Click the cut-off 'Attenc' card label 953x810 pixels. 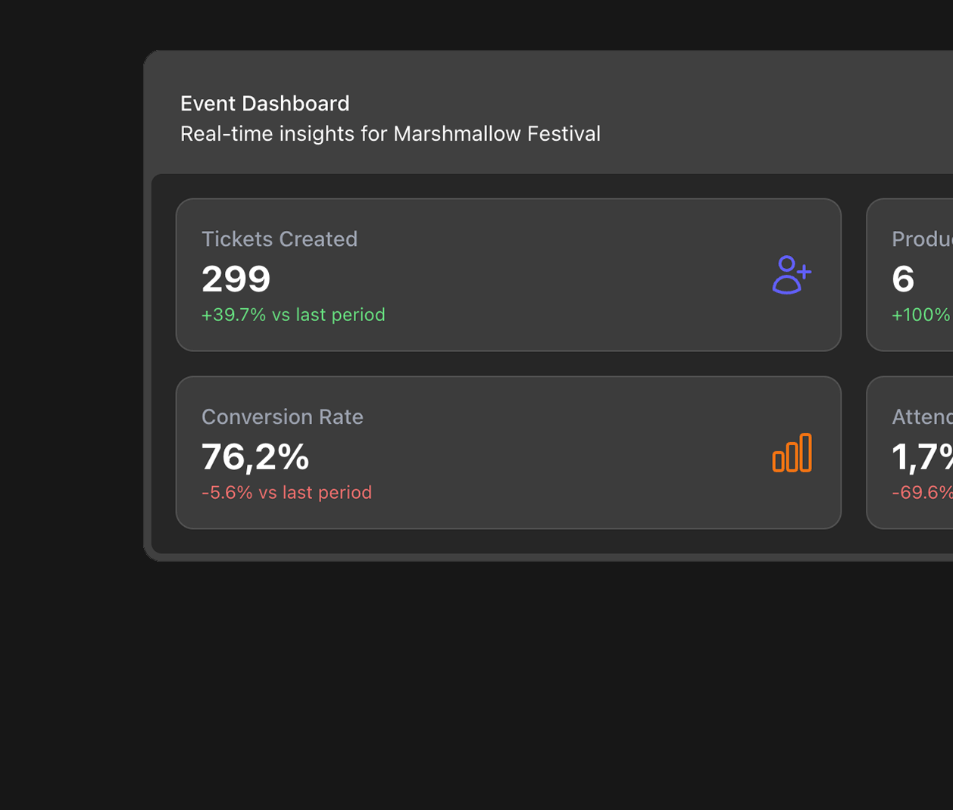pyautogui.click(x=921, y=417)
